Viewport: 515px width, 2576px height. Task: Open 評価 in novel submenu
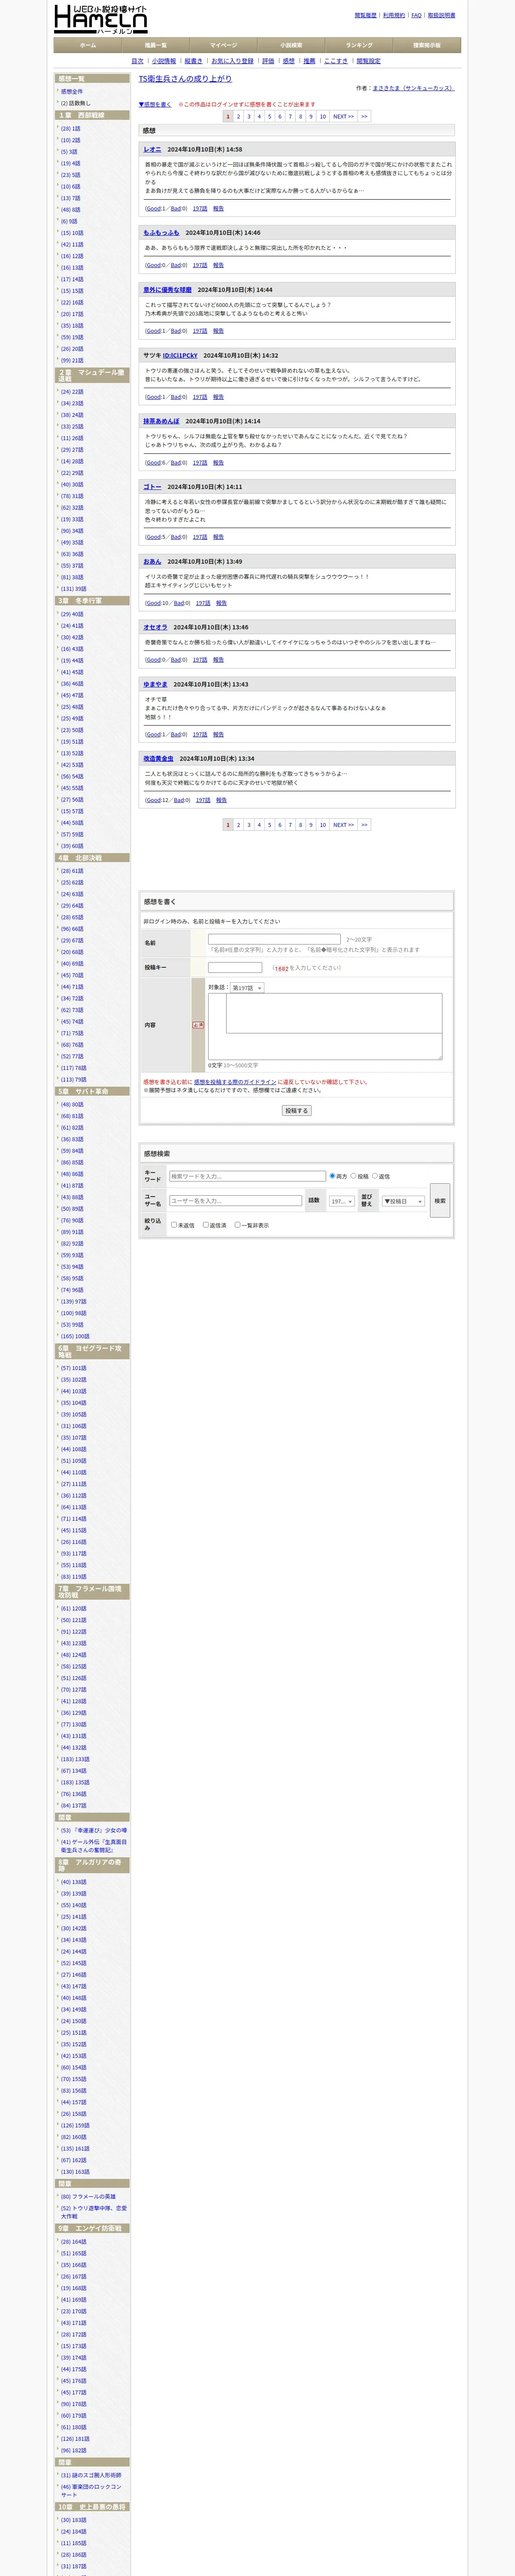point(268,61)
